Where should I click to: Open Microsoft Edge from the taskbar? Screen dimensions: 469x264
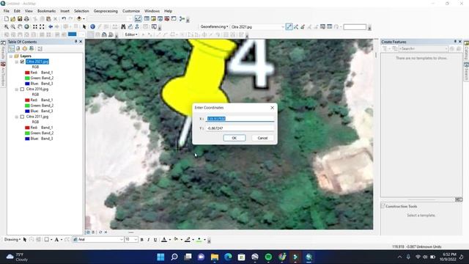tap(228, 257)
